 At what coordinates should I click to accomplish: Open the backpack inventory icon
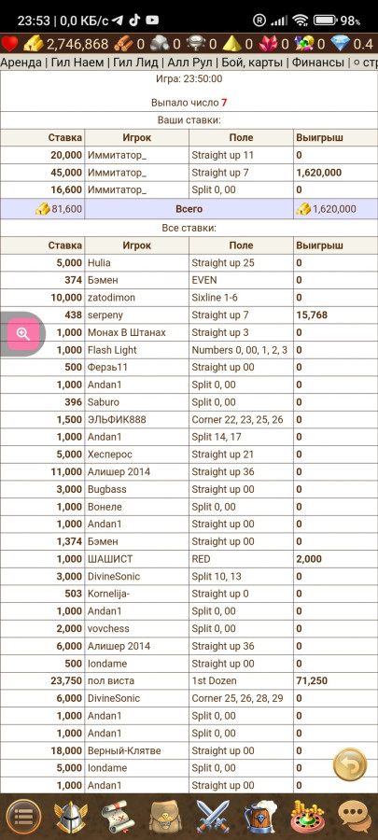pyautogui.click(x=165, y=817)
